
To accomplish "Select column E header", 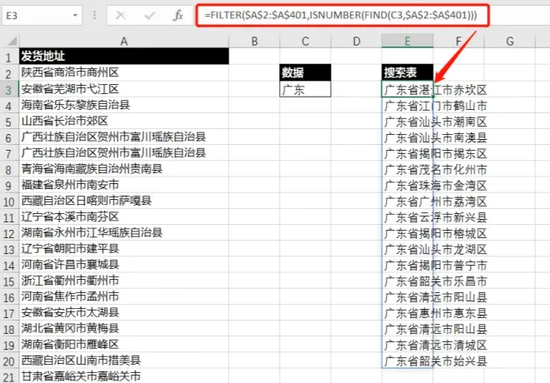I will point(407,42).
